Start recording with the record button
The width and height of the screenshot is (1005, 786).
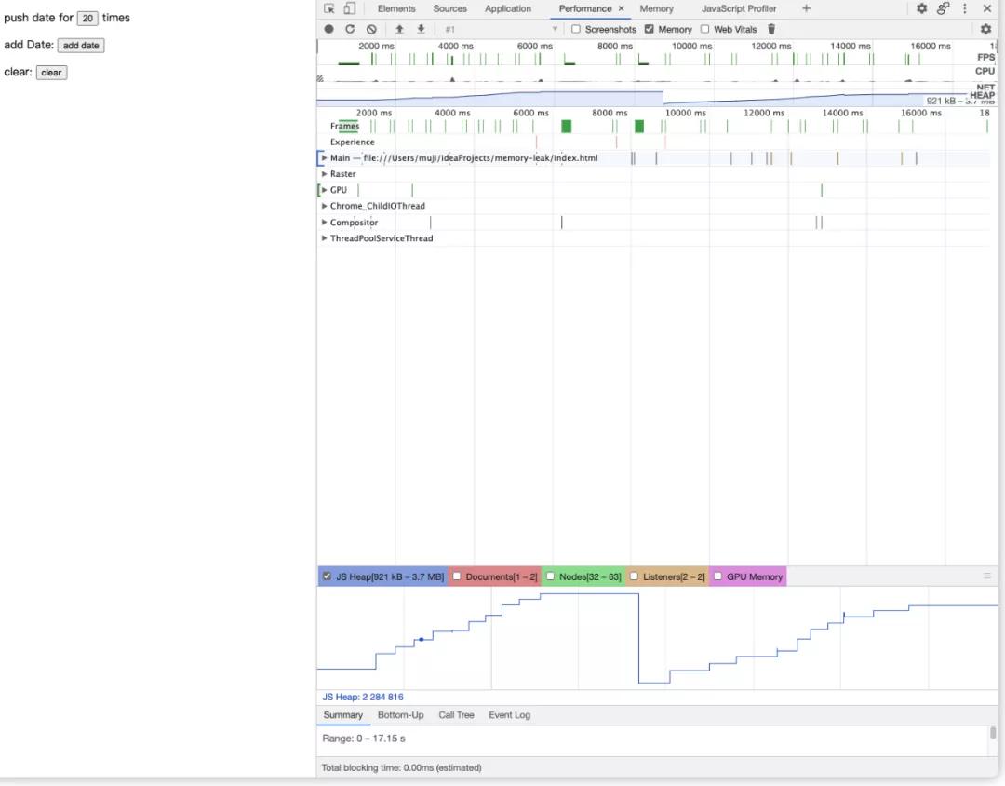click(328, 29)
